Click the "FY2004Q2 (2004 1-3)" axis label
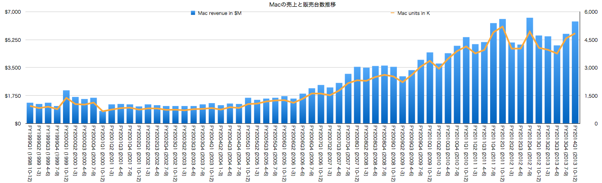Screen dimensions: 602x183 click(221, 150)
